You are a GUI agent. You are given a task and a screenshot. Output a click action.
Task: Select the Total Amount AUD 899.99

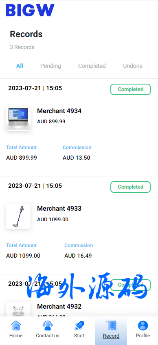(x=22, y=158)
